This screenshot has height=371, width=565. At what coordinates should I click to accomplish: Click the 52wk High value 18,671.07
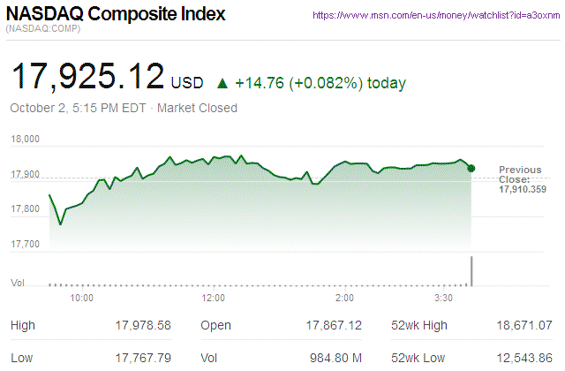524,326
